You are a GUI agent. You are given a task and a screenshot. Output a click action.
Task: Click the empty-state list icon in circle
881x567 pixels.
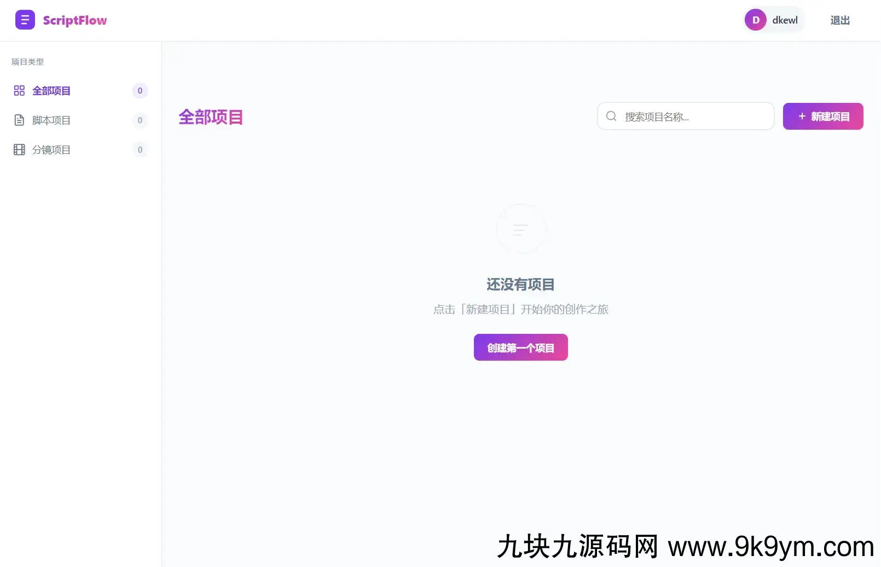520,229
